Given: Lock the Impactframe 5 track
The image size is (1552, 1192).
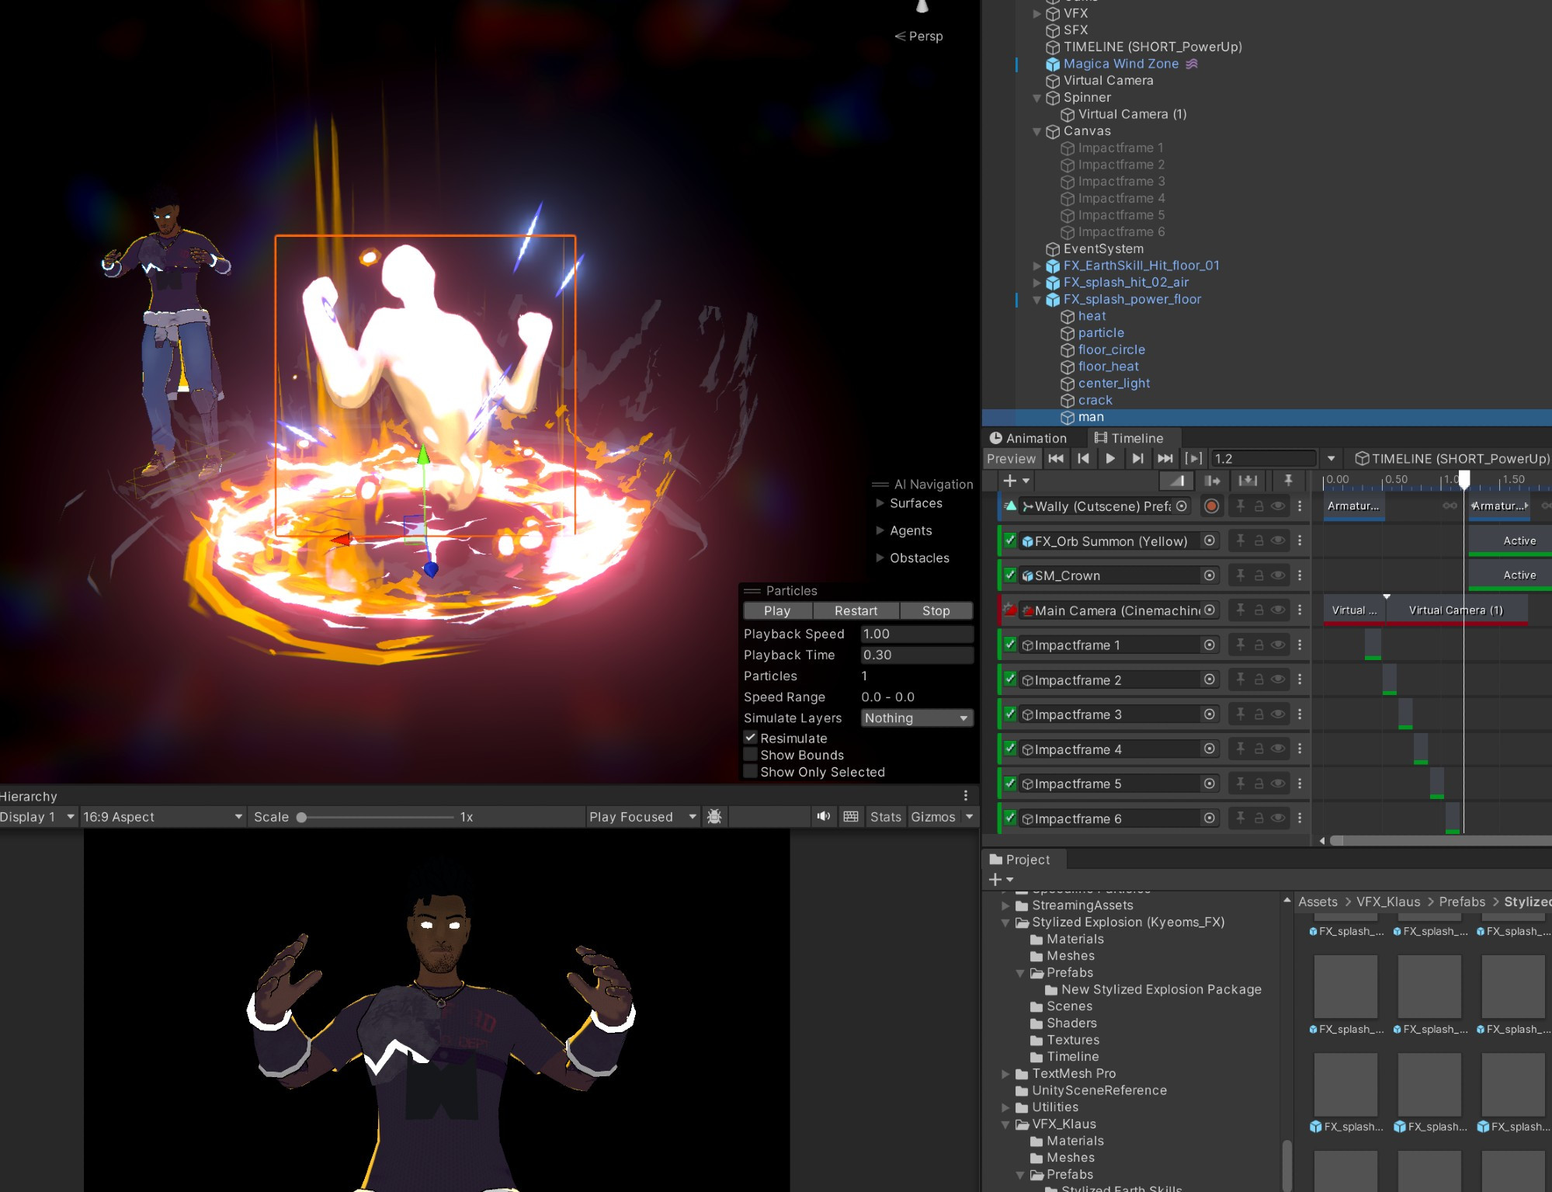Looking at the screenshot, I should click(x=1259, y=784).
